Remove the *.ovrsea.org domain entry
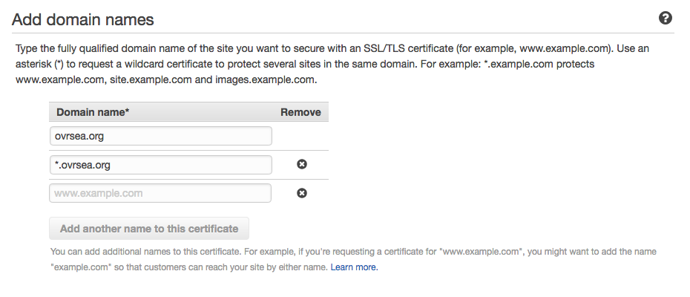This screenshot has height=297, width=690. (302, 164)
